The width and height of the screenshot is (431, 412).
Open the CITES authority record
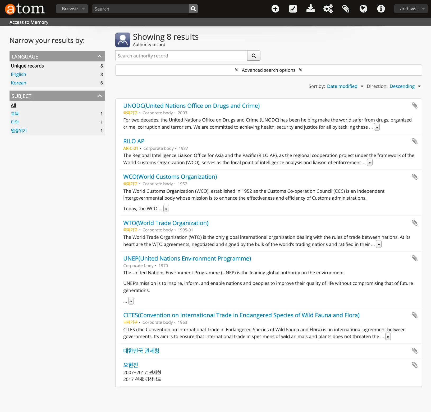coord(241,315)
